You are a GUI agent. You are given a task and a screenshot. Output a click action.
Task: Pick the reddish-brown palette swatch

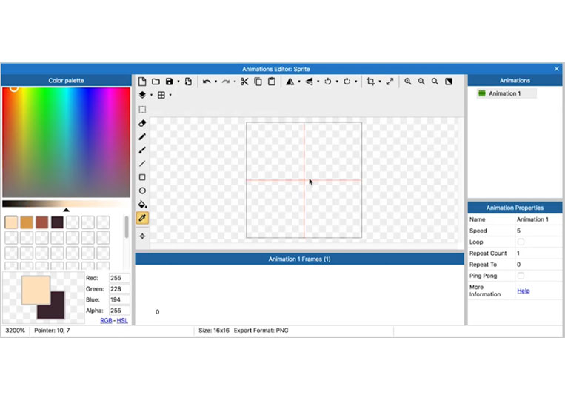pyautogui.click(x=41, y=222)
